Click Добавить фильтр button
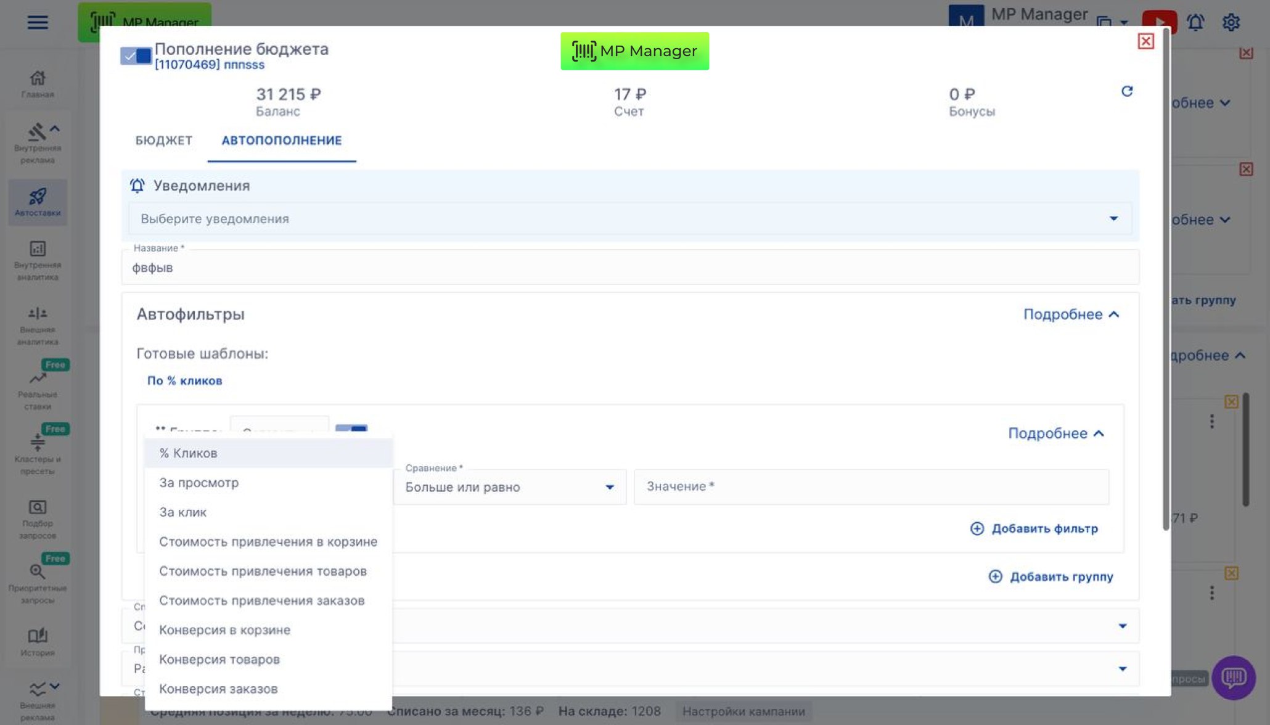This screenshot has width=1270, height=725. coord(1034,528)
